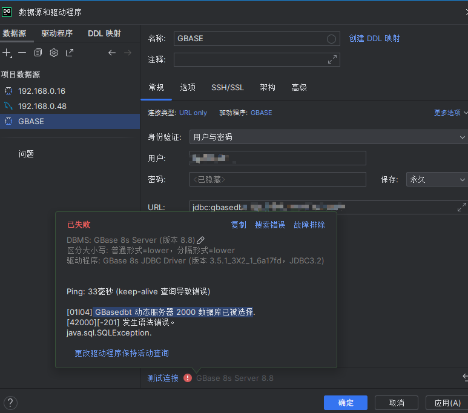468x413 pixels.
Task: Click 更改驱动程序保持活动查询 link
Action: [x=122, y=354]
